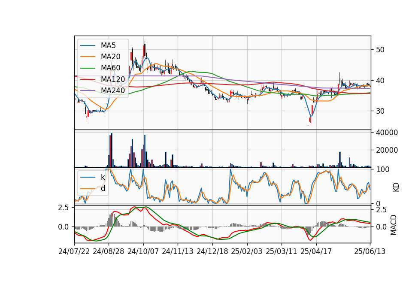Click the price axis value 50
The image size is (412, 296).
tap(380, 50)
